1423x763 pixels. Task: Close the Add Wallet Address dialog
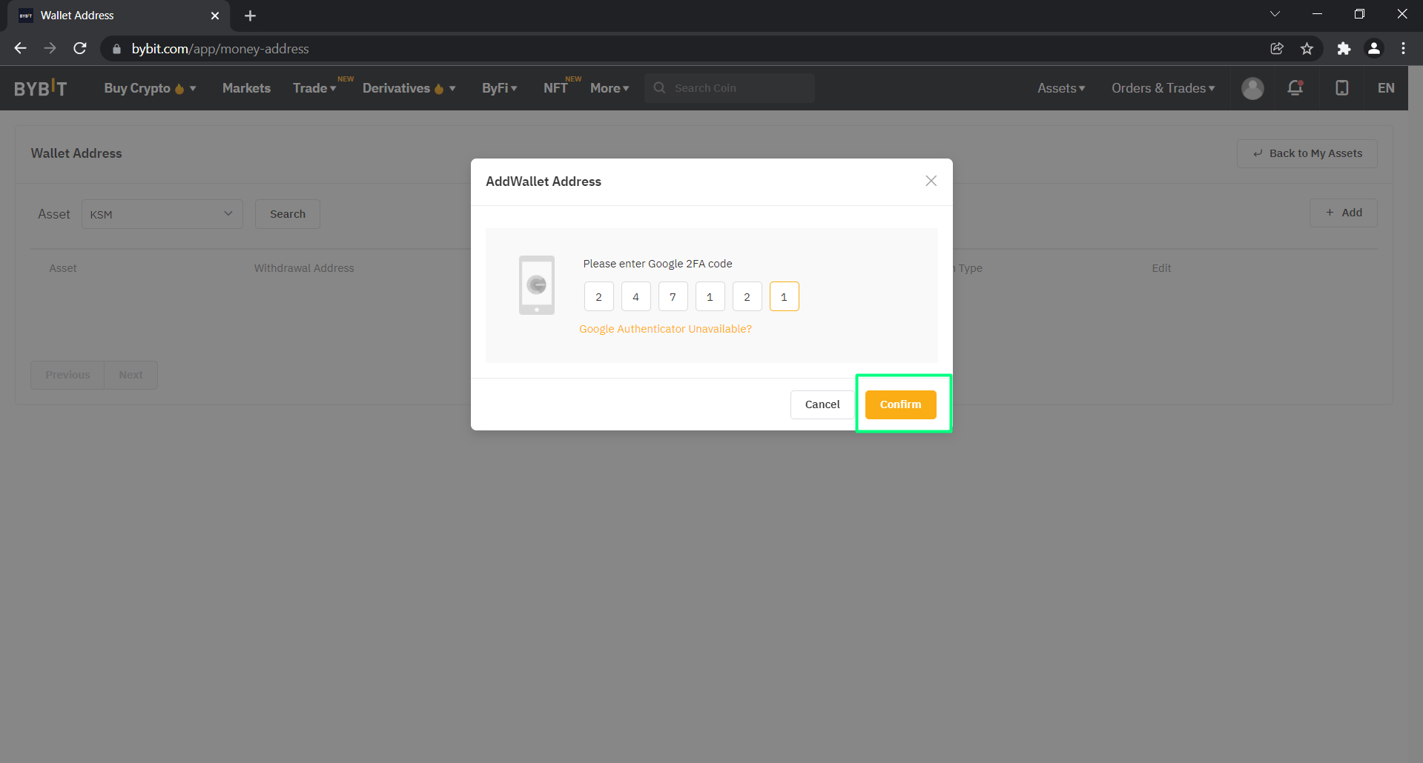click(x=931, y=181)
